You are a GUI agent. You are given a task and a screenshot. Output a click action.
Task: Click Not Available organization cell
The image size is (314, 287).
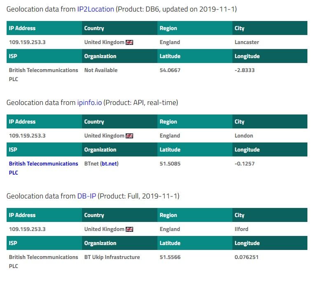(101, 70)
